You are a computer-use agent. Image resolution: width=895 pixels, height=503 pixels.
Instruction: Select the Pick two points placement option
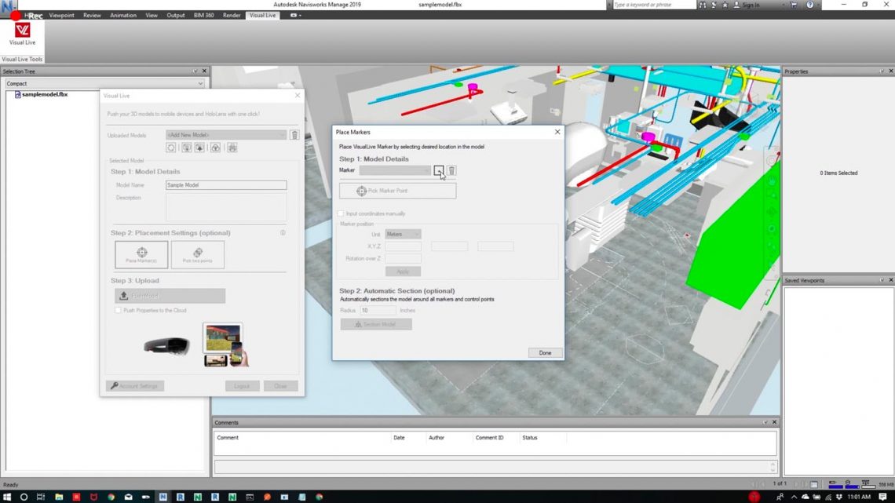pos(198,253)
